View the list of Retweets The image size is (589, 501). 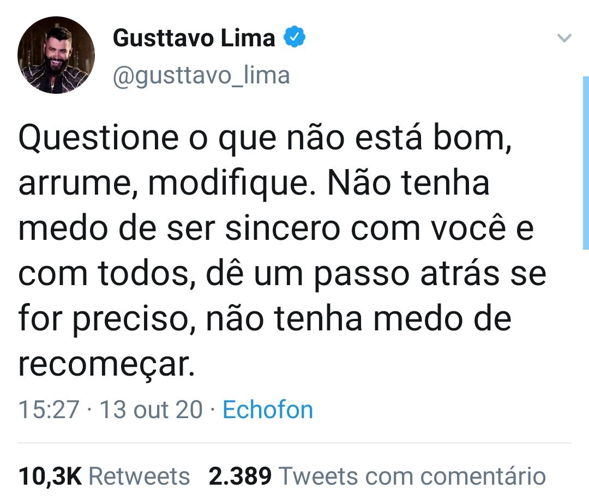pyautogui.click(x=139, y=476)
